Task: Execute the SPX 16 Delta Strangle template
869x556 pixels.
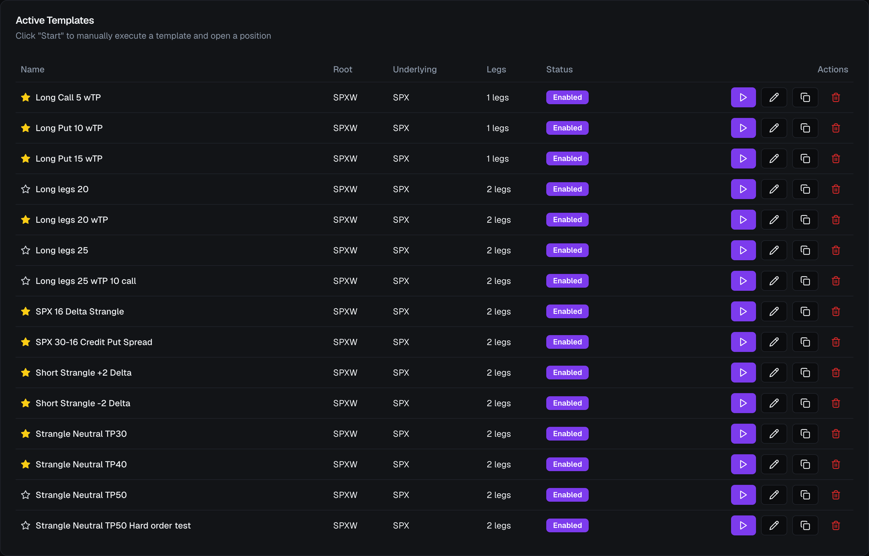Action: click(x=743, y=311)
